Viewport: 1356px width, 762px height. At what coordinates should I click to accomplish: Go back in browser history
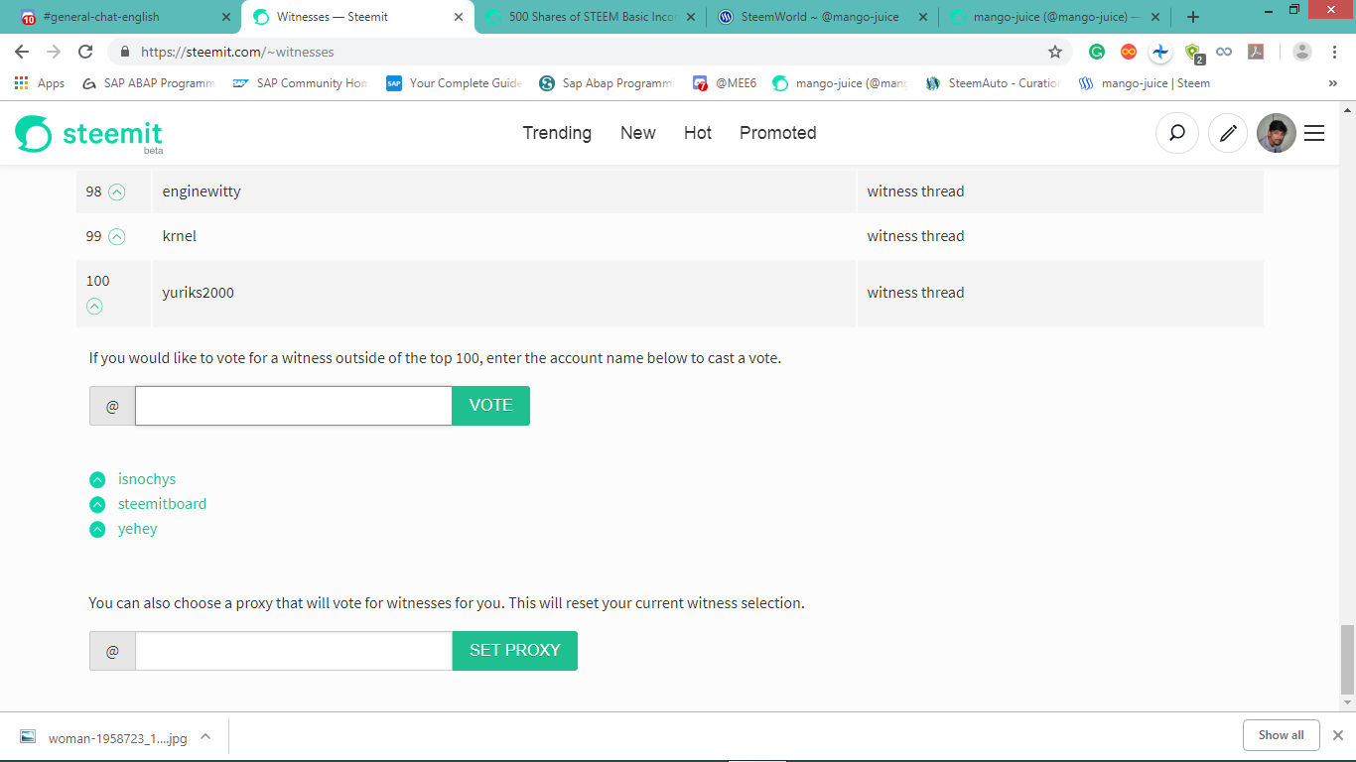22,52
